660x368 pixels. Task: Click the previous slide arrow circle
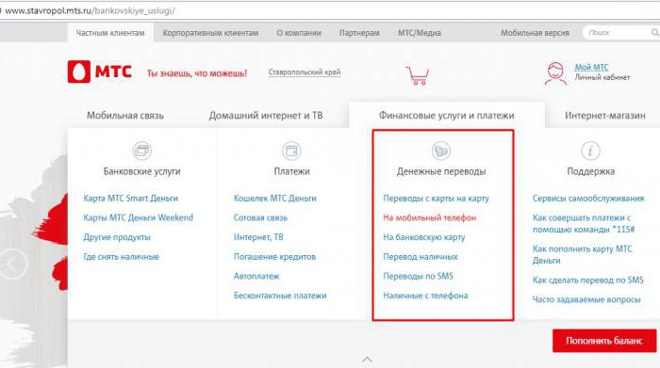(x=12, y=264)
